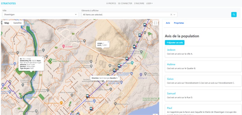Click Métaux Lamy map pin

click(115, 104)
